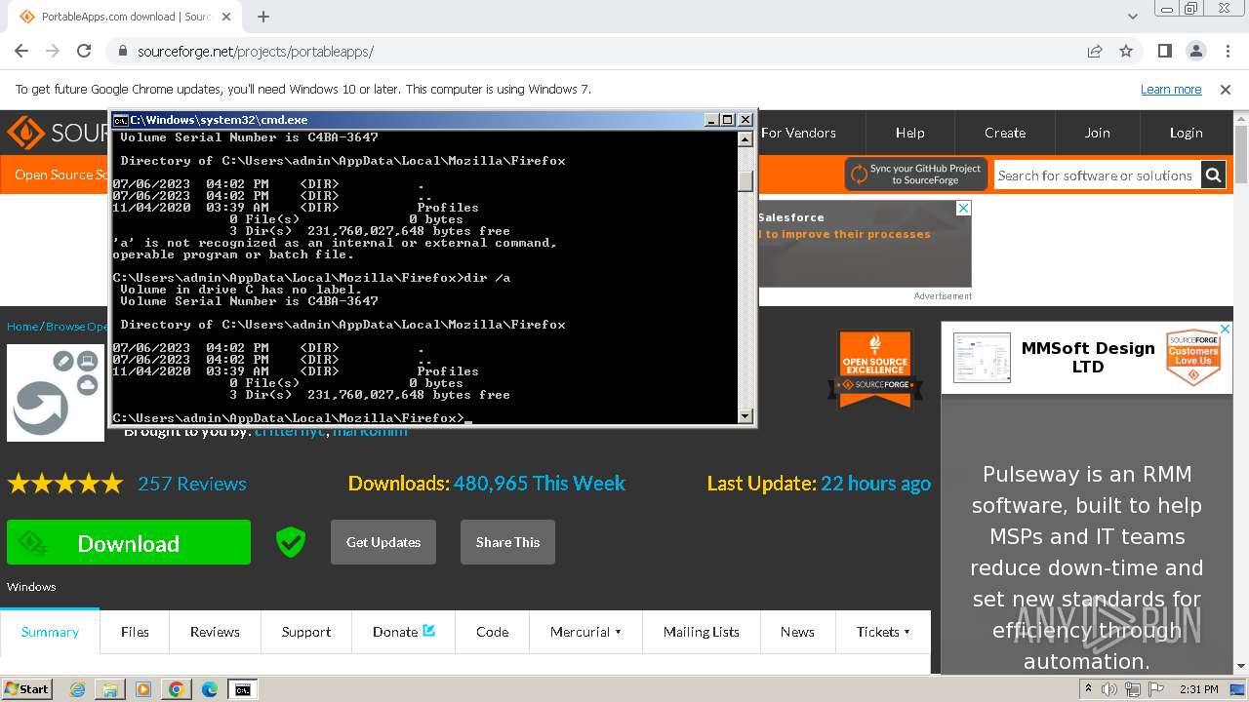Select the cmd.exe taskbar button
The width and height of the screenshot is (1249, 702).
[243, 689]
